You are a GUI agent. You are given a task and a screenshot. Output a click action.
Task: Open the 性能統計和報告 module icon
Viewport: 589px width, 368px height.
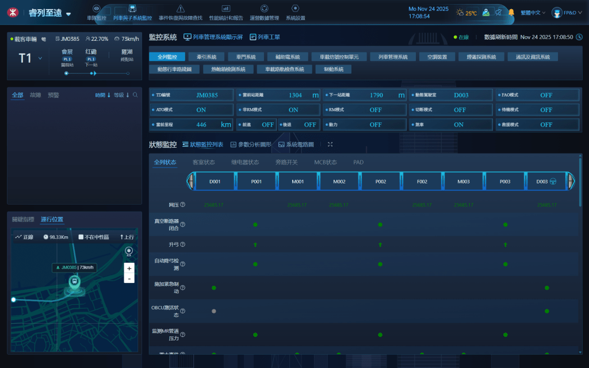click(x=225, y=7)
